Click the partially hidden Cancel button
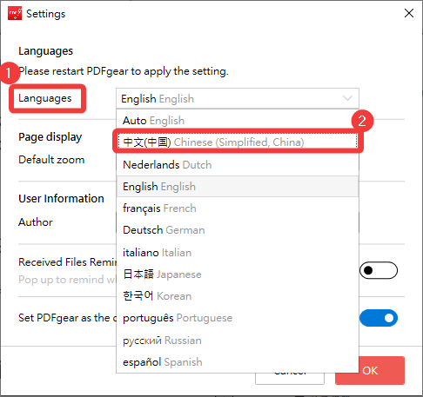The image size is (423, 397). pos(290,378)
